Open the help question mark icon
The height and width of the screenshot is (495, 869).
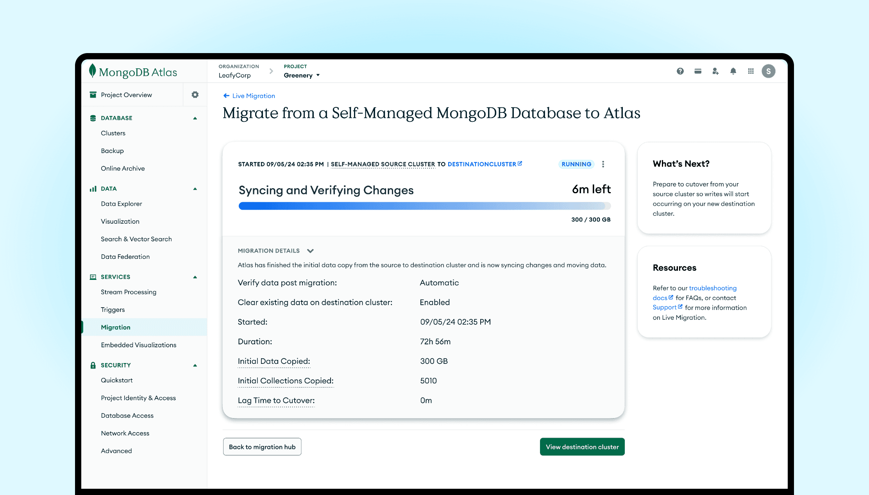(680, 71)
